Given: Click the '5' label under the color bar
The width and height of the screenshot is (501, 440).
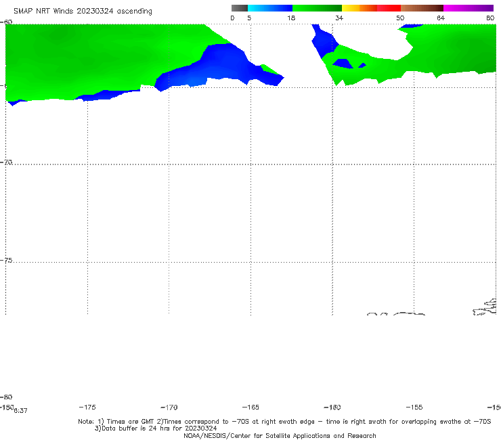Looking at the screenshot, I should [x=249, y=18].
